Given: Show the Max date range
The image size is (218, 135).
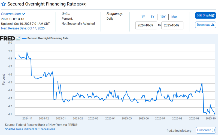Looking at the screenshot, I should (174, 17).
